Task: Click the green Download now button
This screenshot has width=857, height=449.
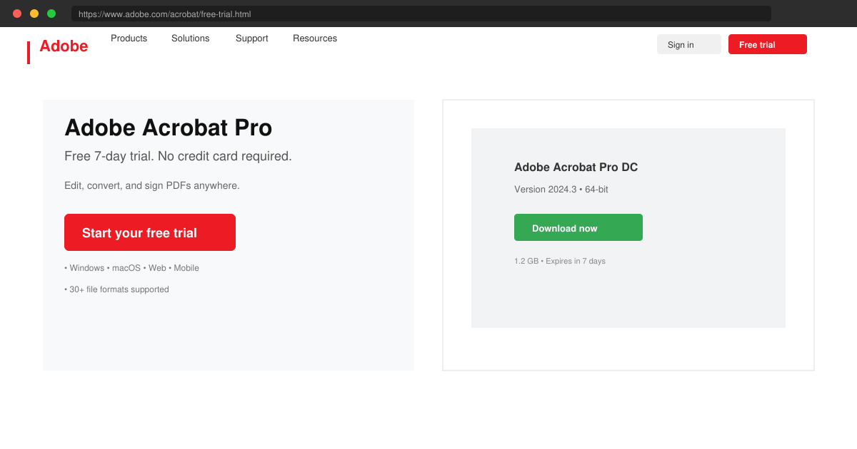Action: pos(578,227)
